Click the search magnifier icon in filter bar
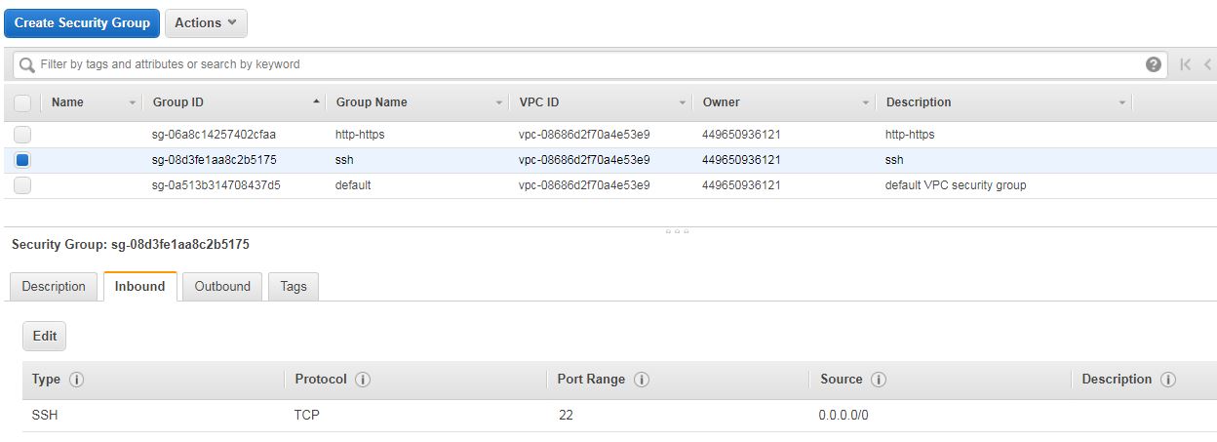The image size is (1217, 442). 27,64
